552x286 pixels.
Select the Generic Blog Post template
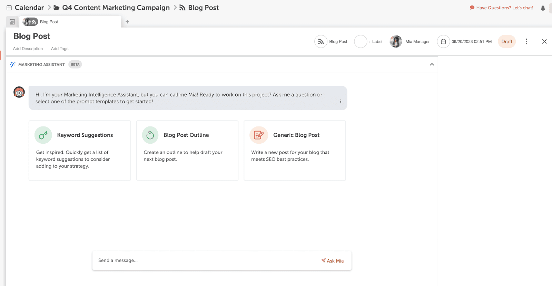(x=295, y=150)
